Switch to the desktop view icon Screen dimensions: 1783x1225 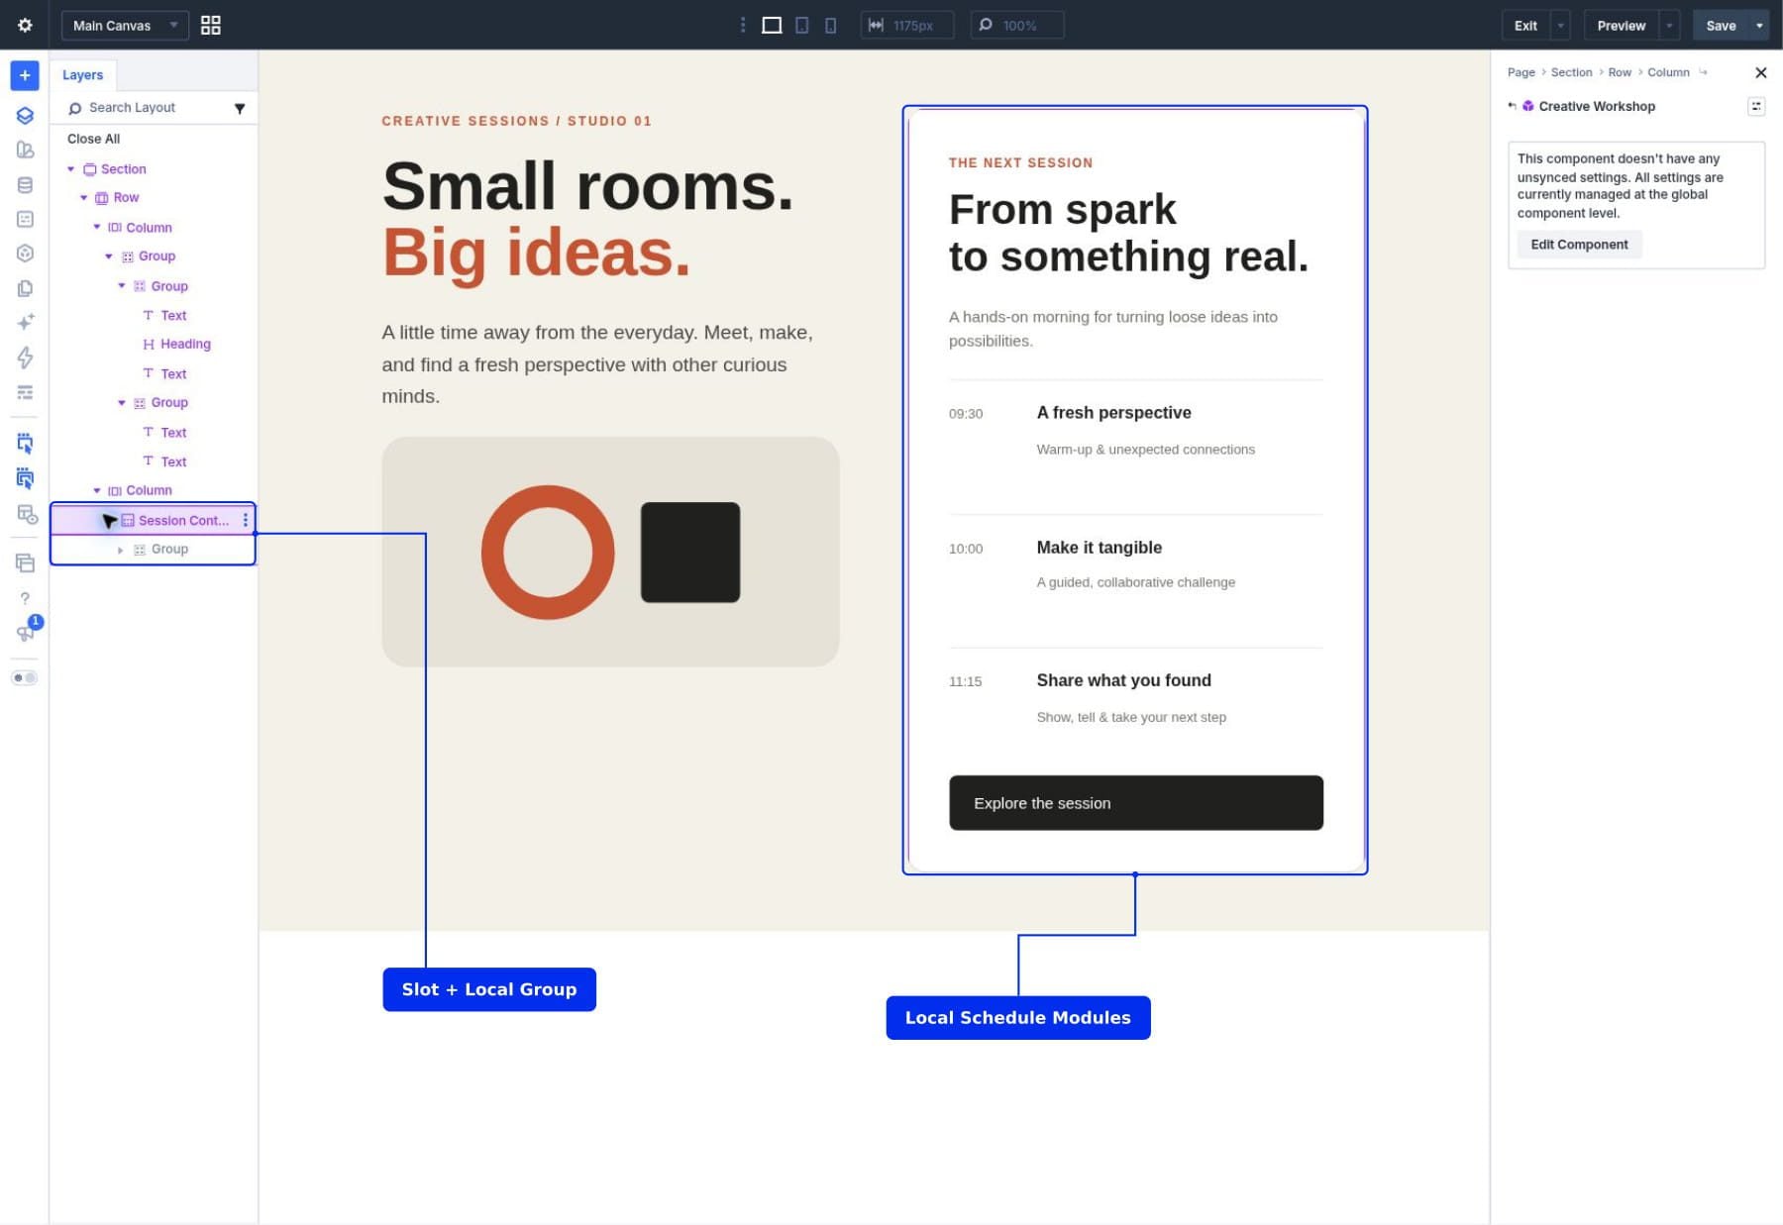[772, 26]
